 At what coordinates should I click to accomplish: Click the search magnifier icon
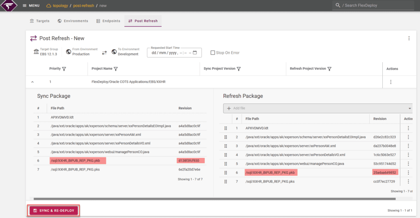(x=338, y=5)
